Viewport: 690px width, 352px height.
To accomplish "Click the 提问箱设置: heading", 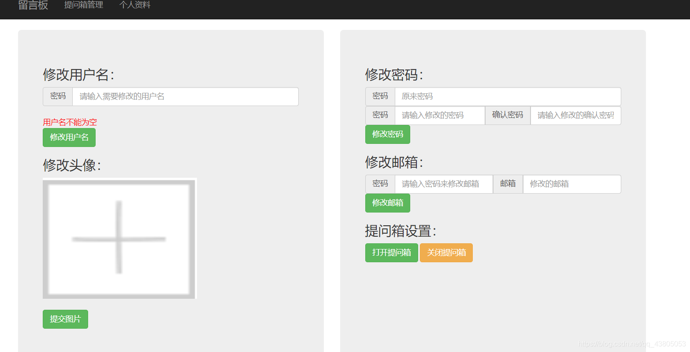I will pos(401,231).
